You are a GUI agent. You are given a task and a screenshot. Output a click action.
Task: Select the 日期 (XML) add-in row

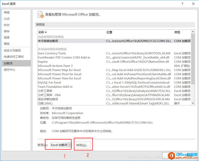click(x=114, y=103)
